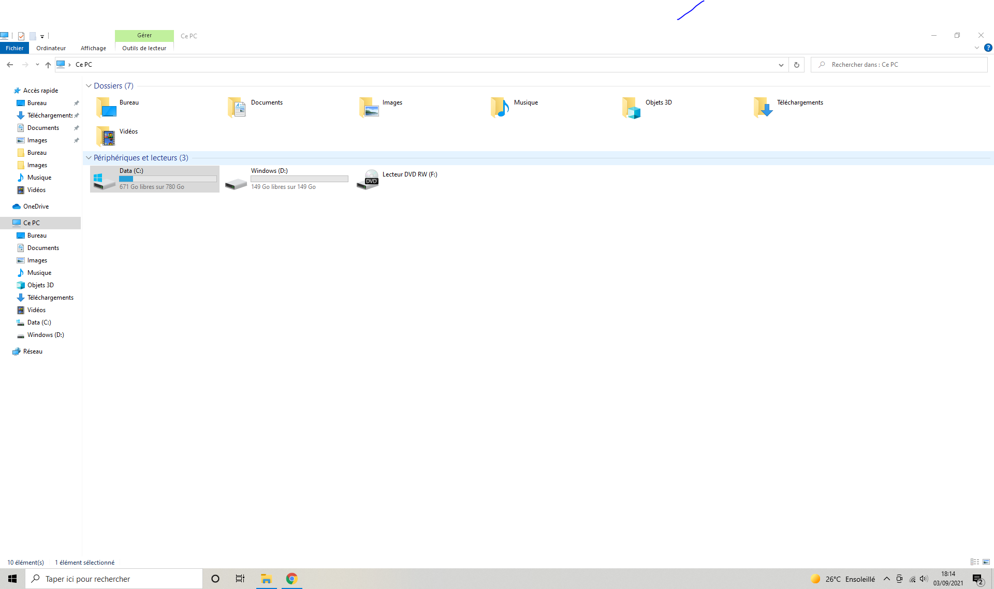Open the Lecteur DVD RW (F:) drive icon
This screenshot has width=994, height=589.
pos(368,180)
